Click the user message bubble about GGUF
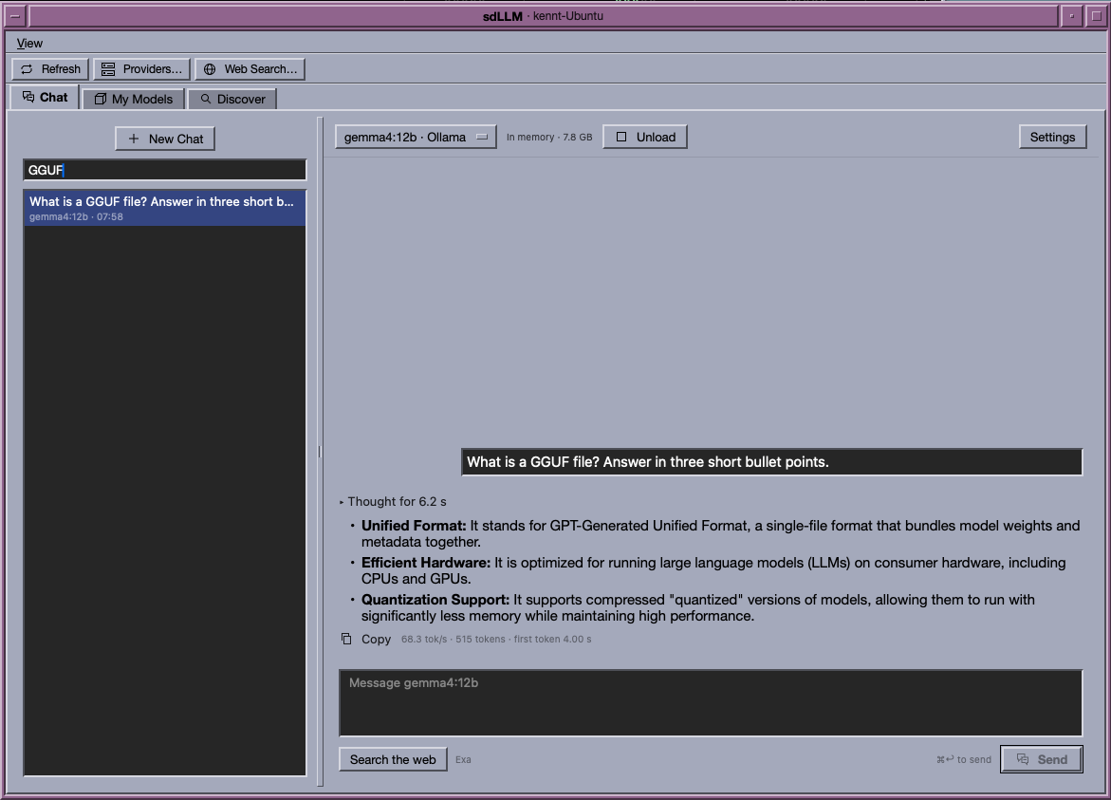1111x800 pixels. pos(771,462)
